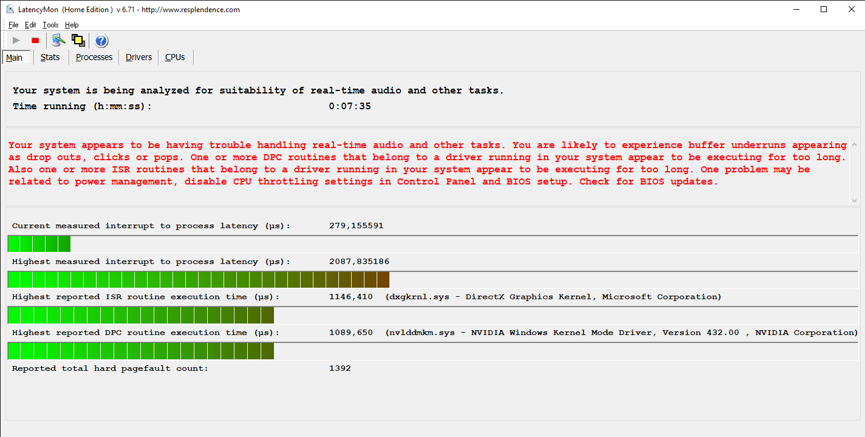Click scroll-up arrow in red warning box
This screenshot has width=865, height=437.
coord(855,145)
